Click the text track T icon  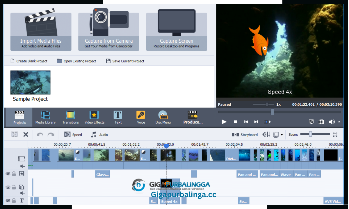click(22, 200)
